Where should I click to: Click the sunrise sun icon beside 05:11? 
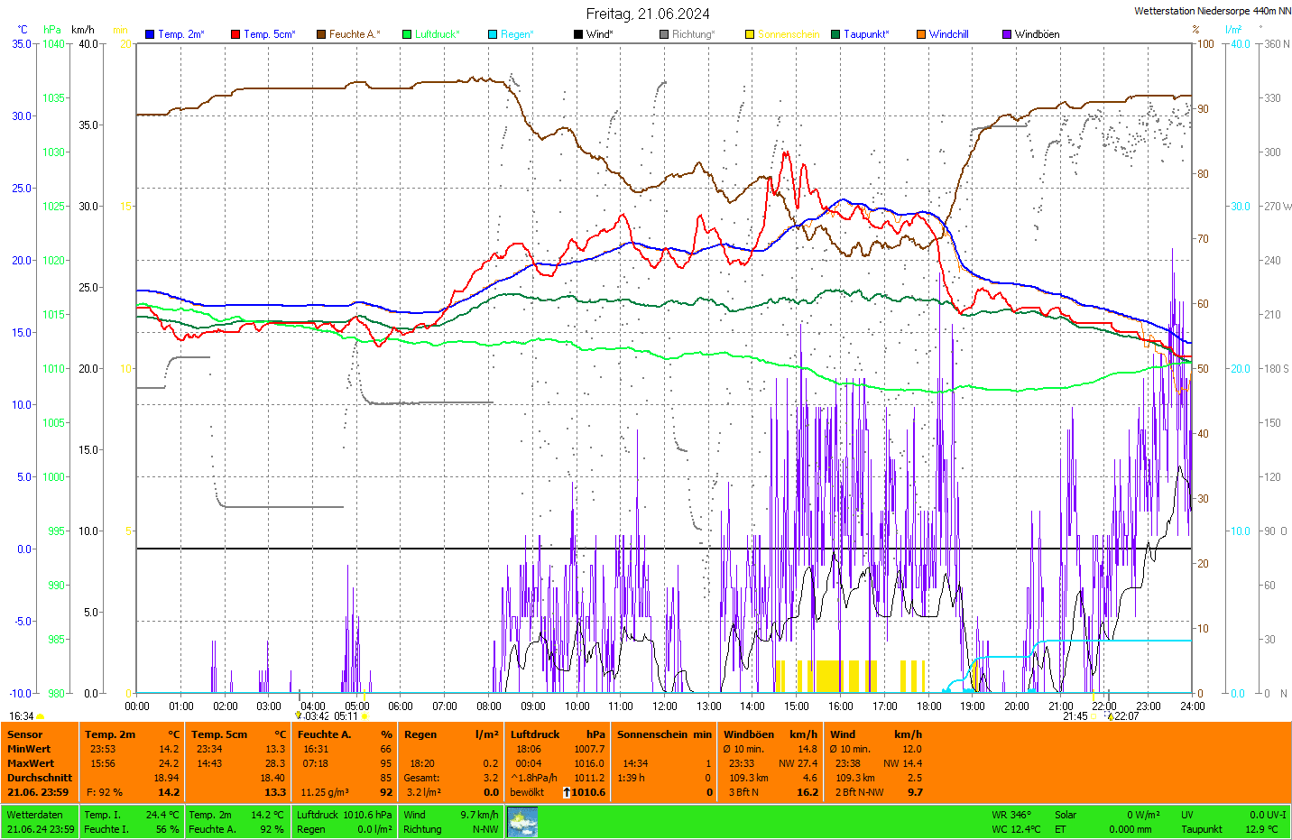[x=365, y=716]
